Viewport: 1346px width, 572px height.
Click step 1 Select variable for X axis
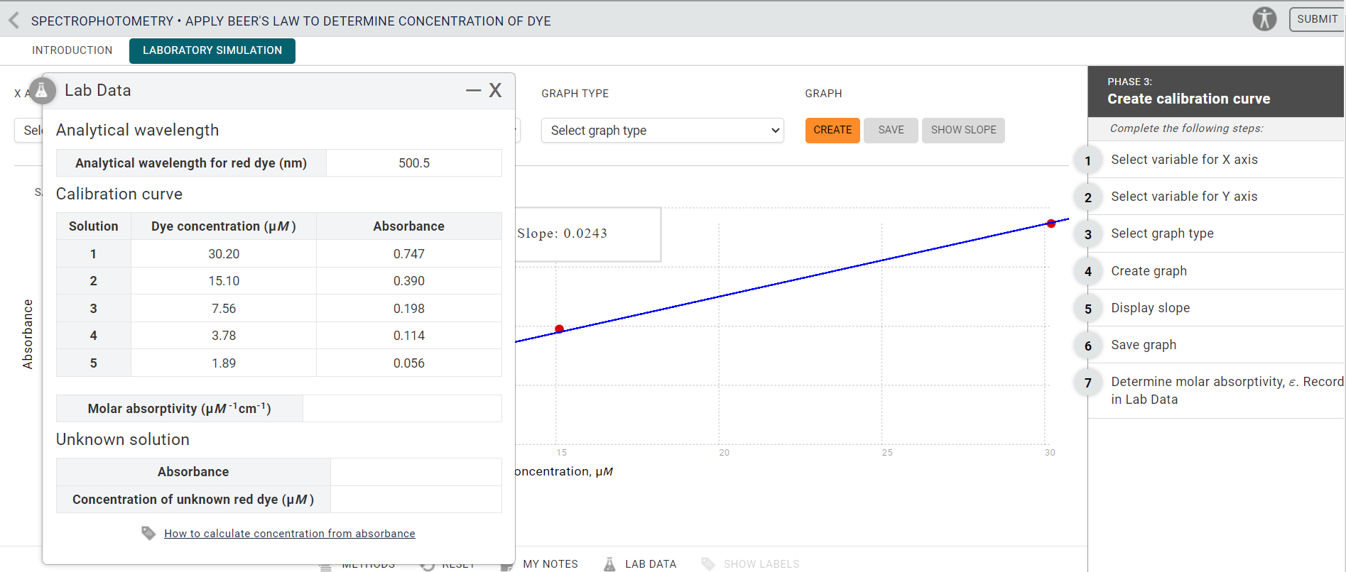(x=1184, y=160)
